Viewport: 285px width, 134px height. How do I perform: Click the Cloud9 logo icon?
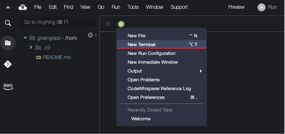tap(22, 7)
